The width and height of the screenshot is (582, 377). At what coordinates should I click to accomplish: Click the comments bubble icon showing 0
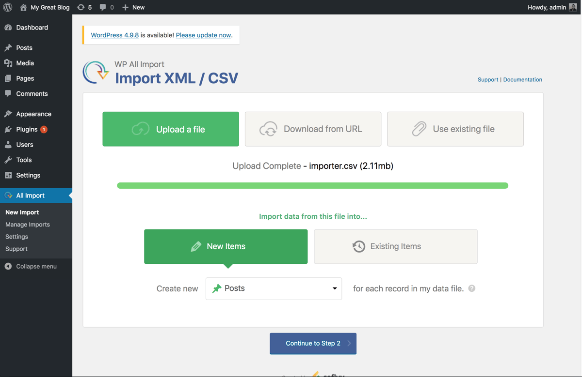tap(103, 7)
